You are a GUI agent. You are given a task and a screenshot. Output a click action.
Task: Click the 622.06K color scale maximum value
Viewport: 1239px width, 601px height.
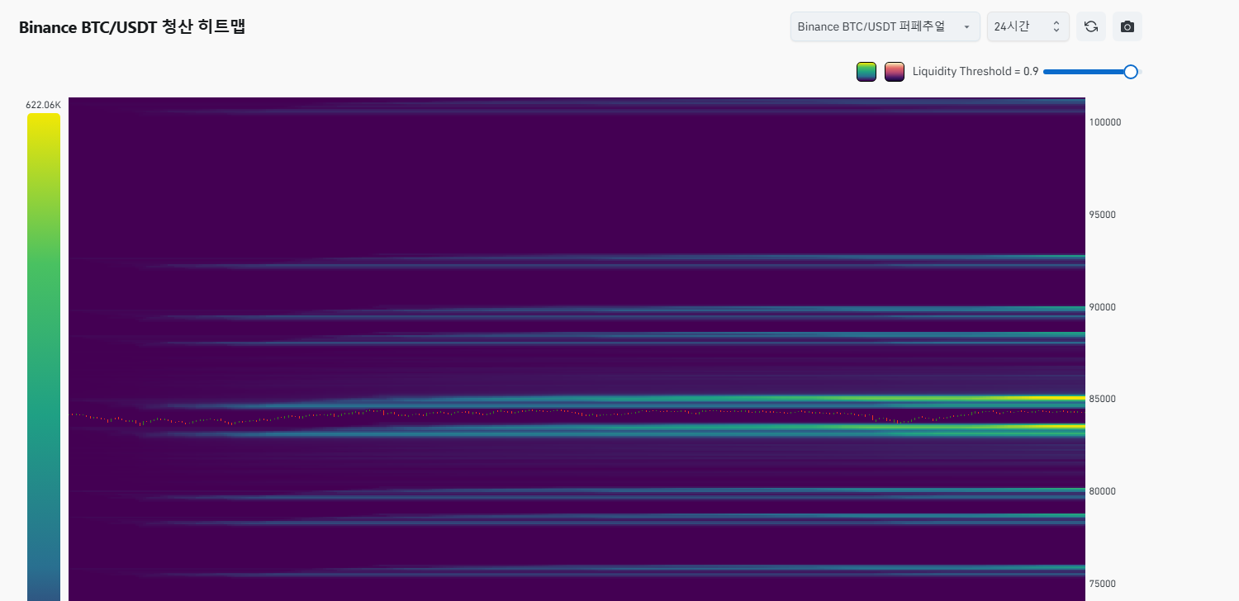(x=43, y=105)
